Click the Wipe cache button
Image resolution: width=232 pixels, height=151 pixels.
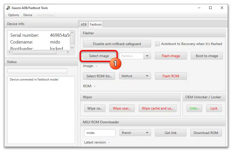[x=95, y=108]
